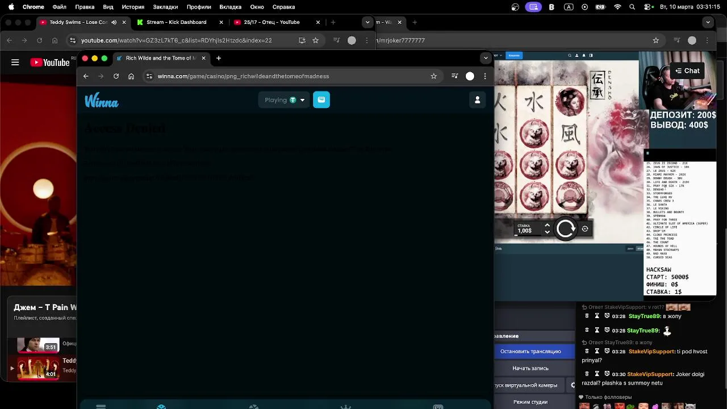The width and height of the screenshot is (727, 409).
Task: Timeout StakeVipSupport on 03:30 message
Action: (x=597, y=374)
